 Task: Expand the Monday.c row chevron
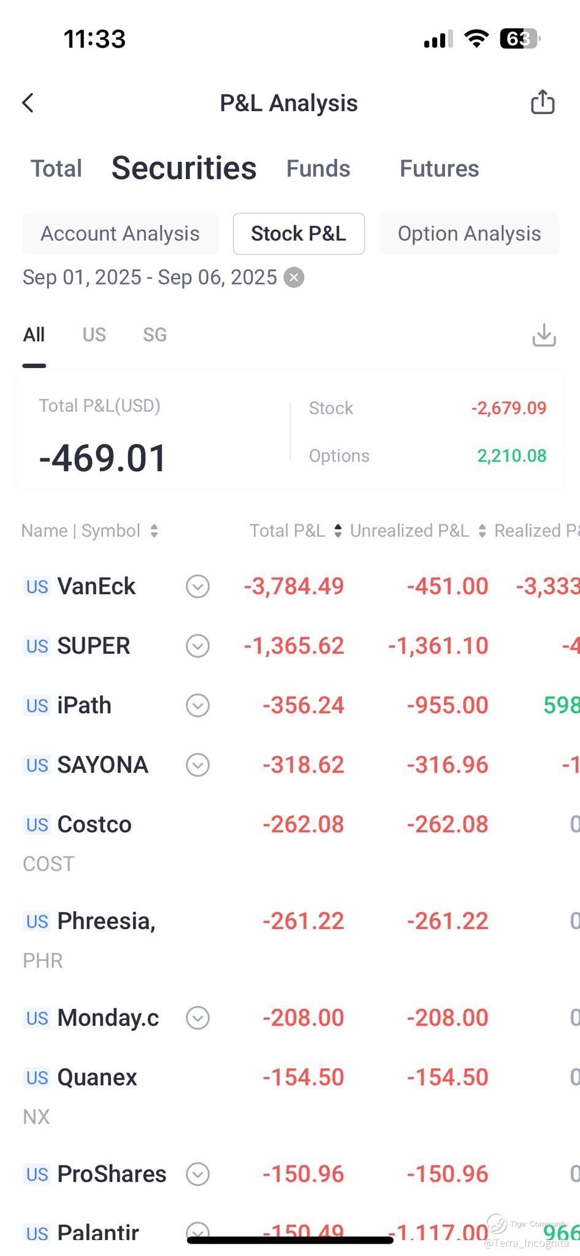point(197,1018)
